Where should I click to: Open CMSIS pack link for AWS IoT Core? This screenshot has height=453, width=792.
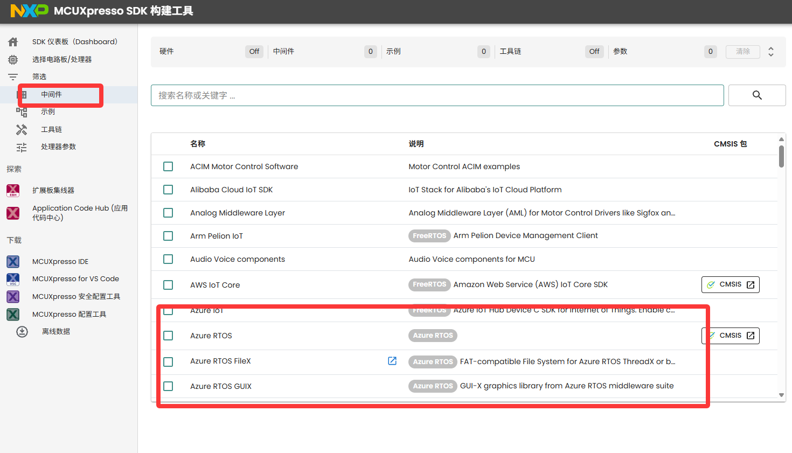[x=730, y=284]
